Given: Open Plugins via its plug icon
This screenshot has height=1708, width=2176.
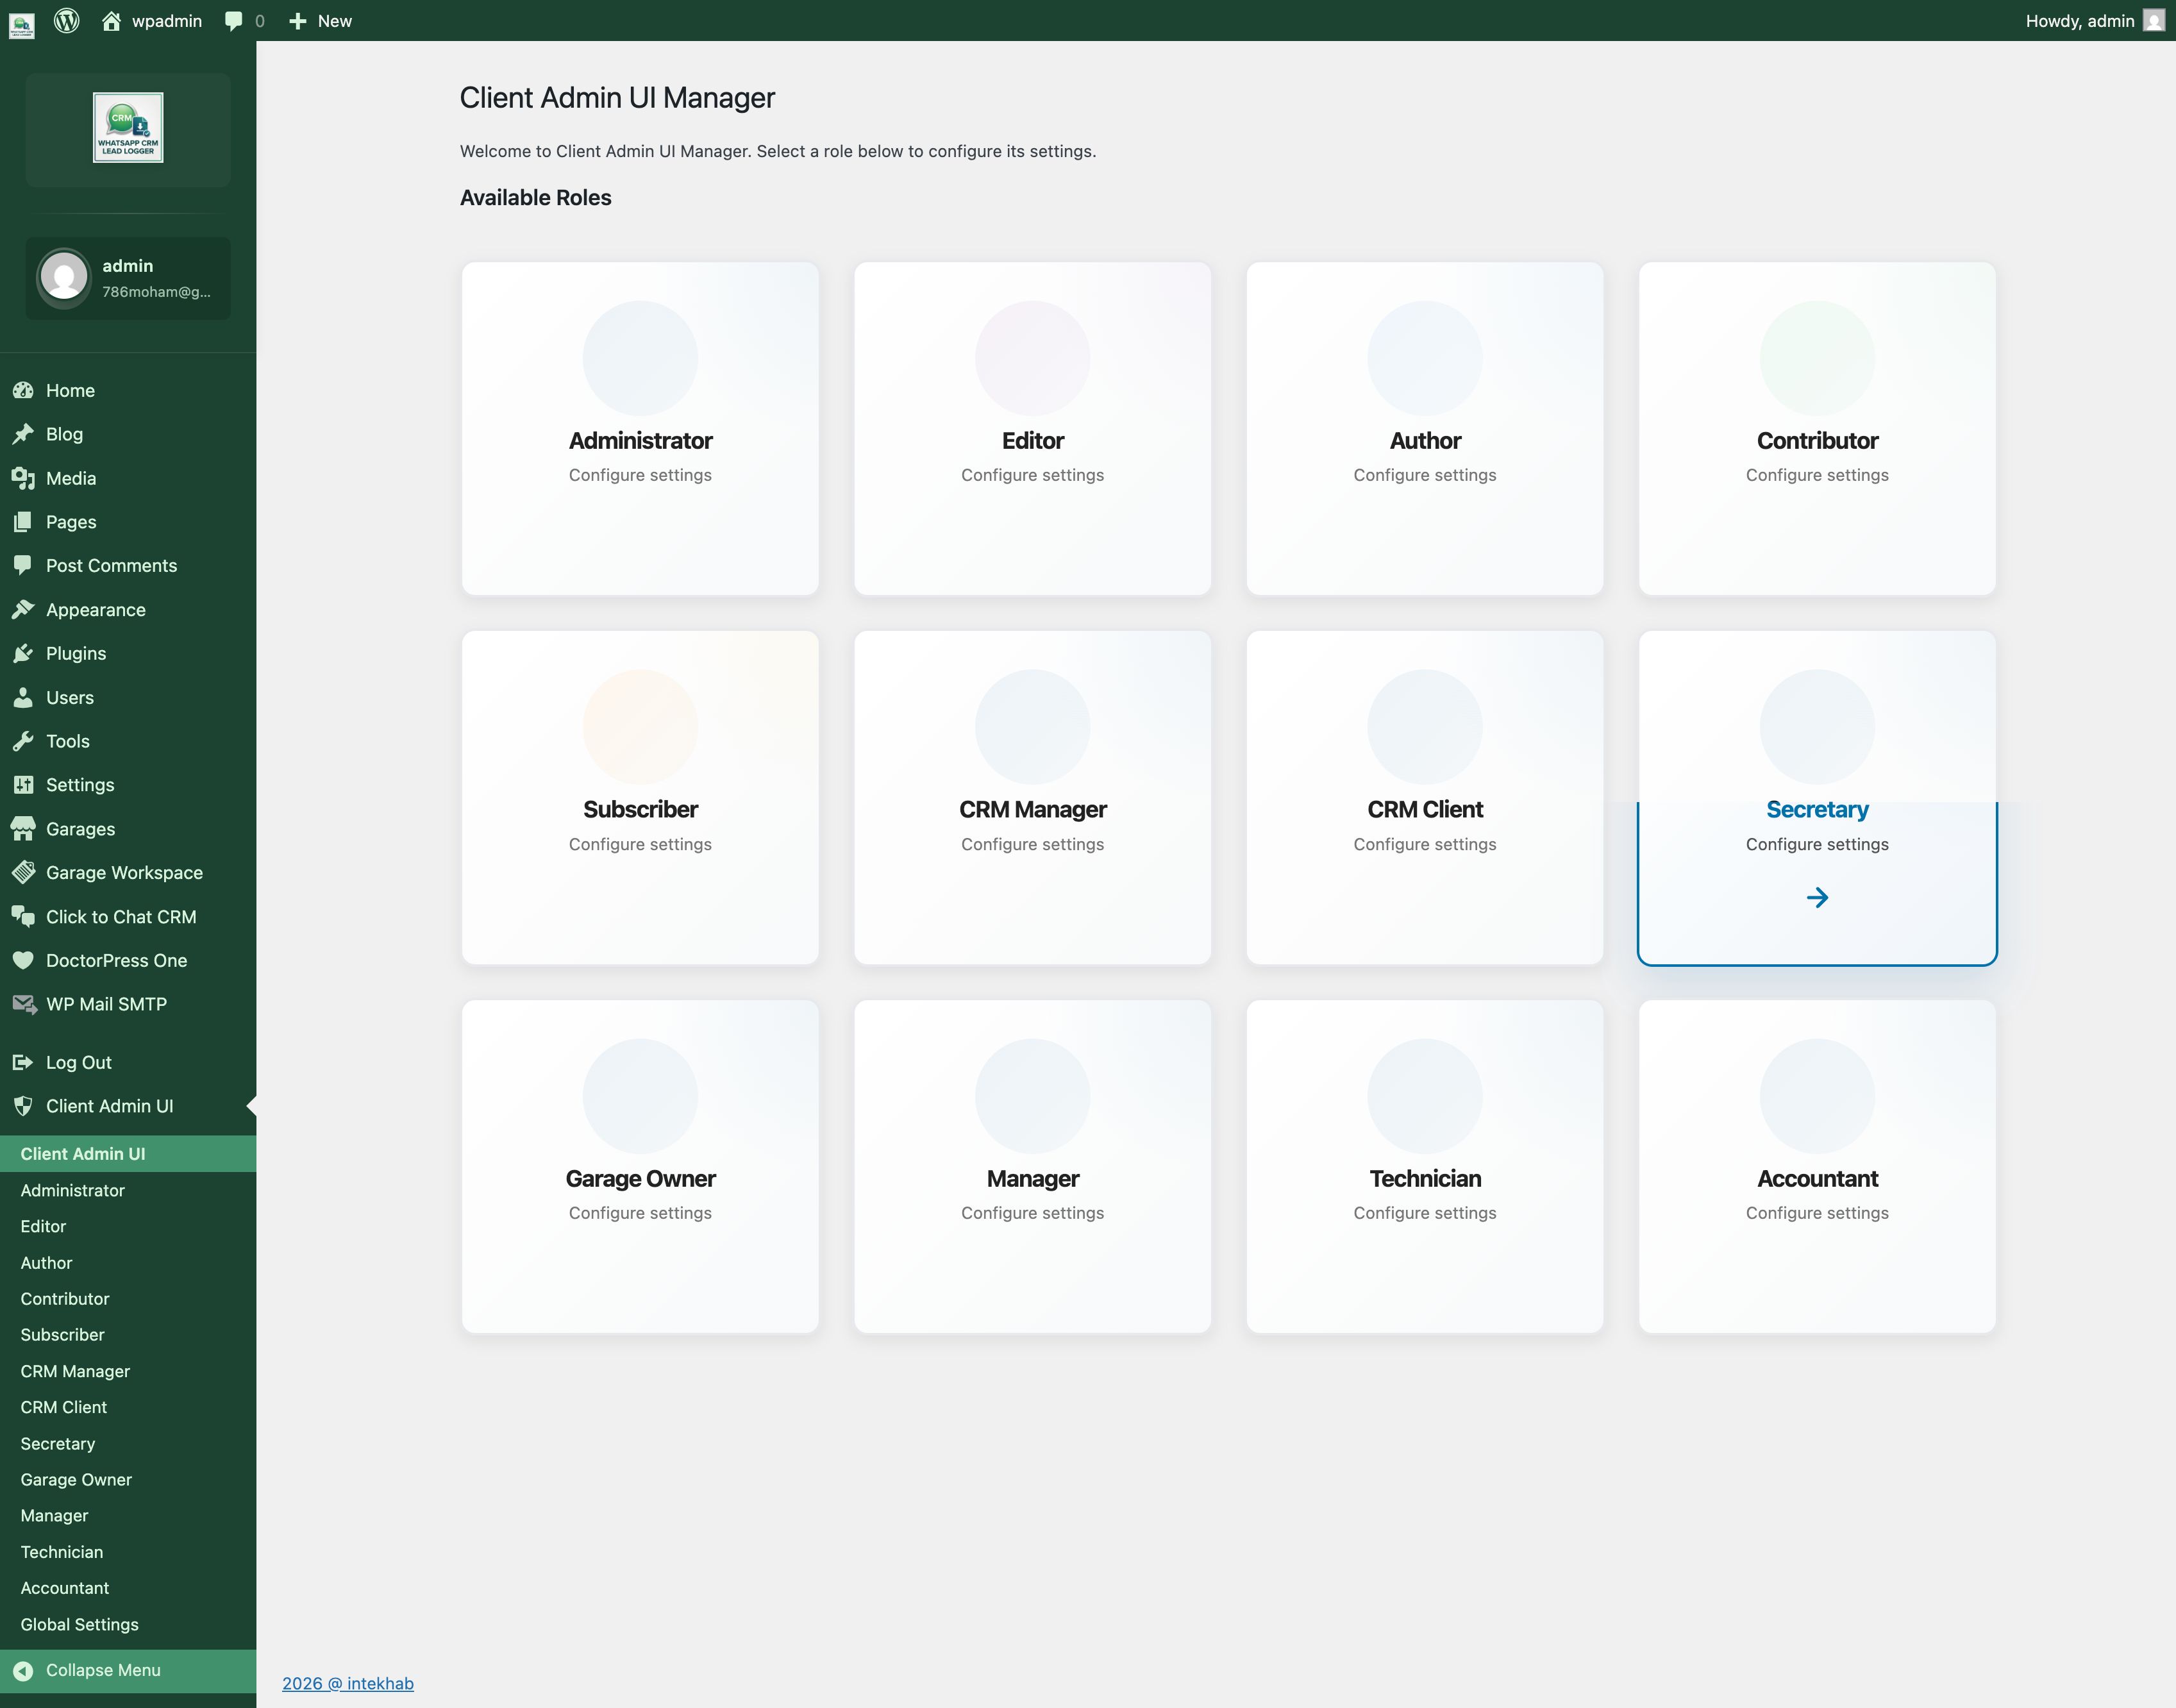Looking at the screenshot, I should [x=23, y=653].
